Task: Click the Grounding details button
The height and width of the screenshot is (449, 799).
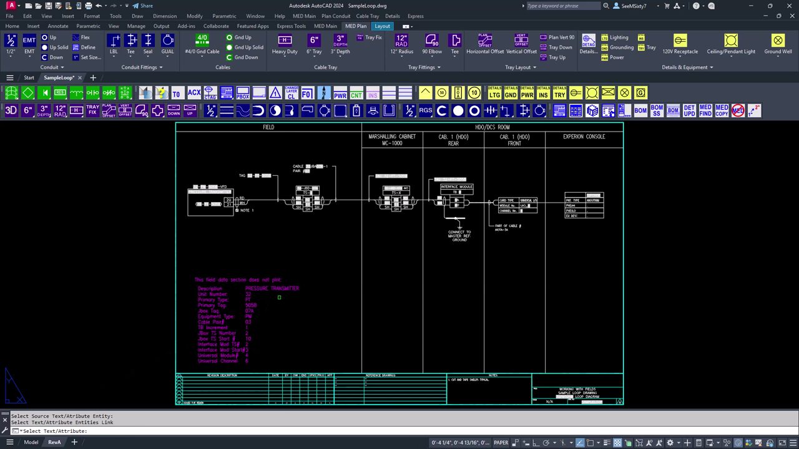Action: tap(617, 47)
